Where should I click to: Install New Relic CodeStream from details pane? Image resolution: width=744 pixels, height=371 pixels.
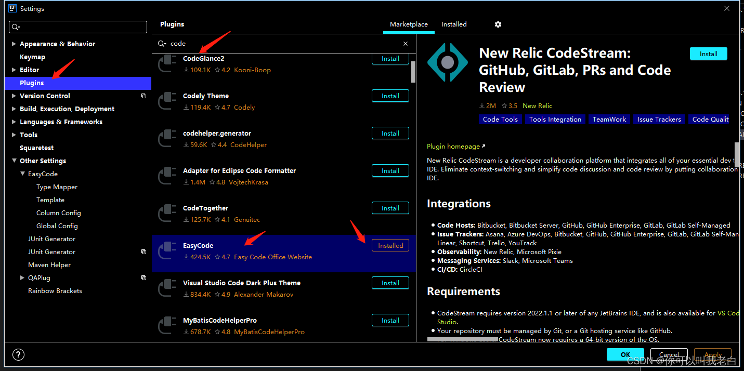(709, 54)
